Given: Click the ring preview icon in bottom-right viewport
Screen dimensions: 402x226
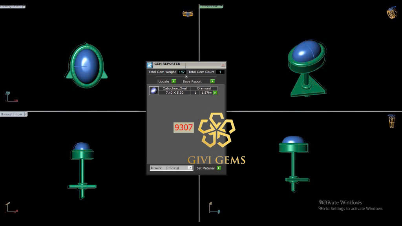Looking at the screenshot, I should point(391,121).
